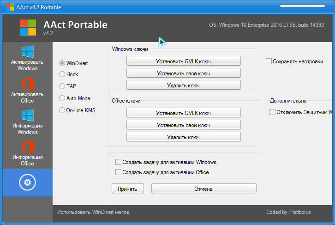Select the Hook activation method
Screen dimensions: 335x225
pos(62,74)
